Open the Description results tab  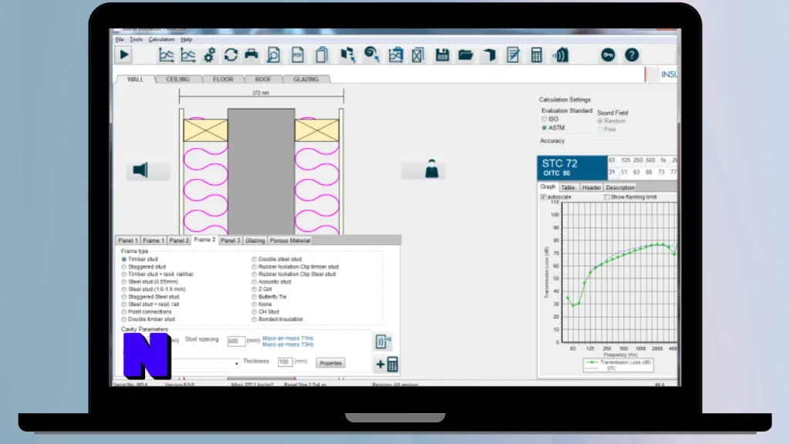coord(620,187)
